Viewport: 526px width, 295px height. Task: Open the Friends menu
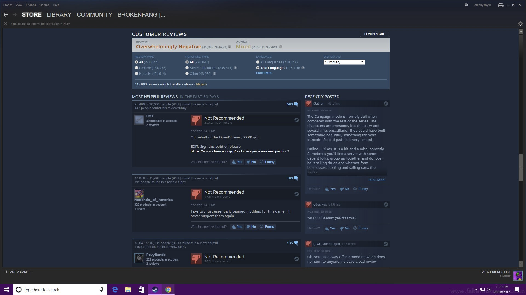tap(31, 5)
